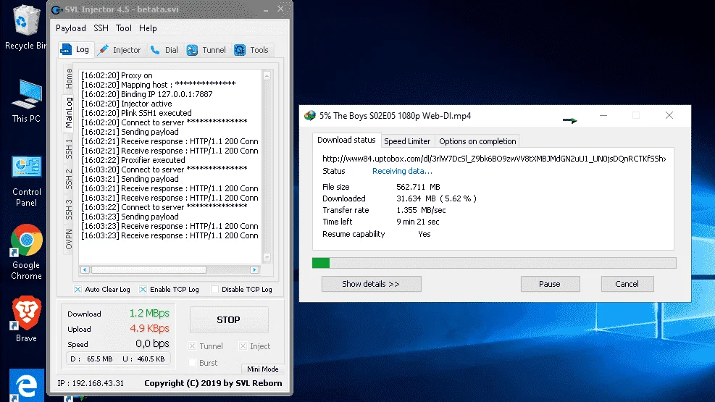Click log line 'Proxifier executed'
Screen dimensions: 715x402
point(133,160)
